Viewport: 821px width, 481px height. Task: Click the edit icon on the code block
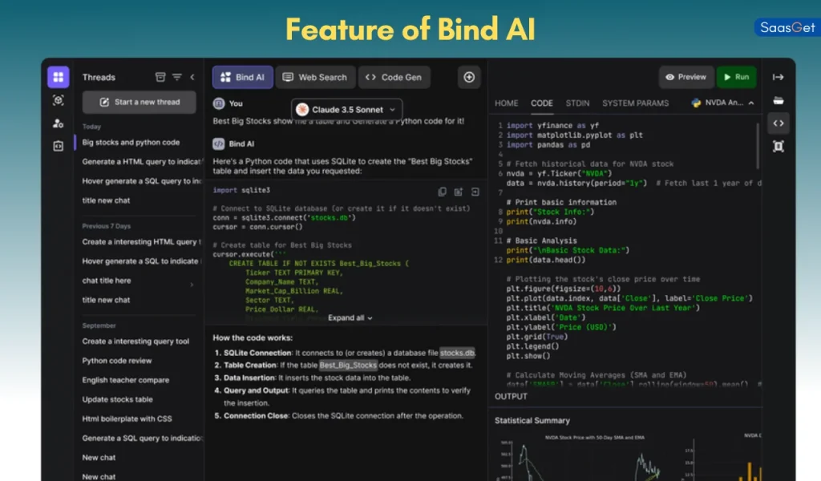459,192
